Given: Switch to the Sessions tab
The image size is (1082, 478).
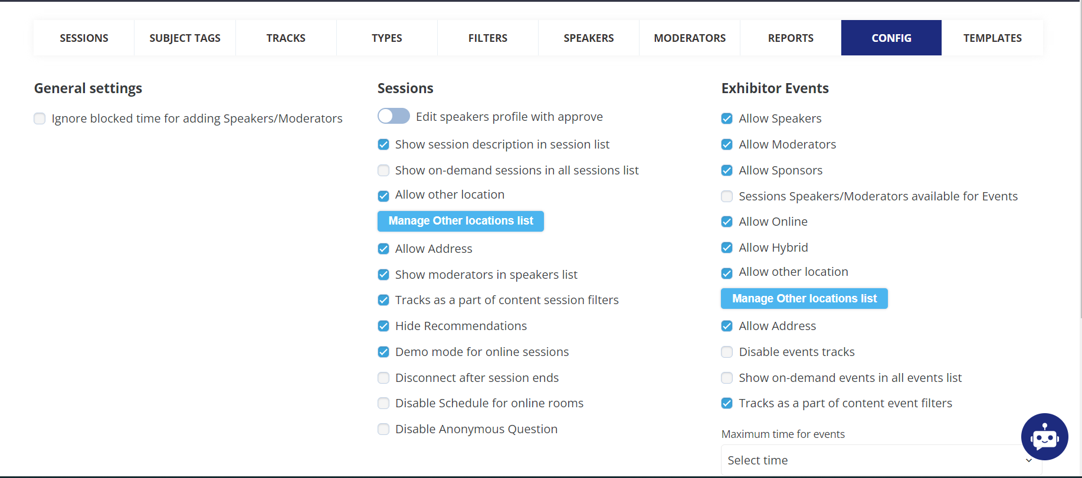Looking at the screenshot, I should pos(84,38).
